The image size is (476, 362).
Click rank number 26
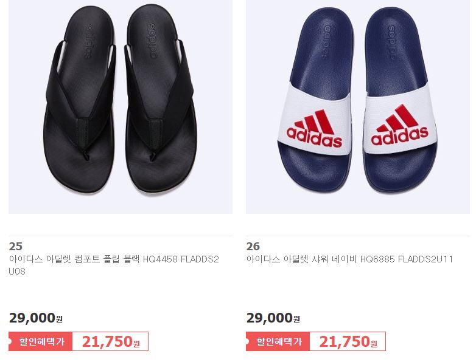[253, 246]
